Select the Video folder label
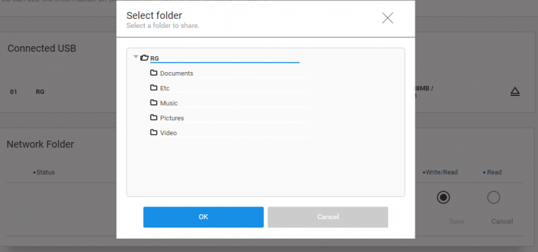Image resolution: width=538 pixels, height=252 pixels. pos(168,133)
